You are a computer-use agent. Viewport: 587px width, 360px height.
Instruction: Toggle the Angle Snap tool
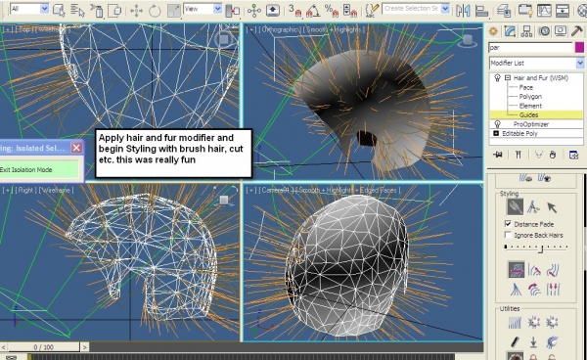(x=313, y=10)
